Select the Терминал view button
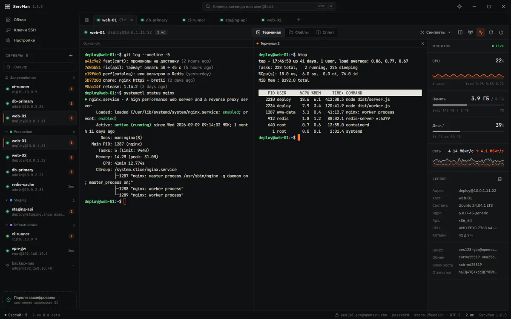This screenshot has width=511, height=319. click(x=268, y=32)
